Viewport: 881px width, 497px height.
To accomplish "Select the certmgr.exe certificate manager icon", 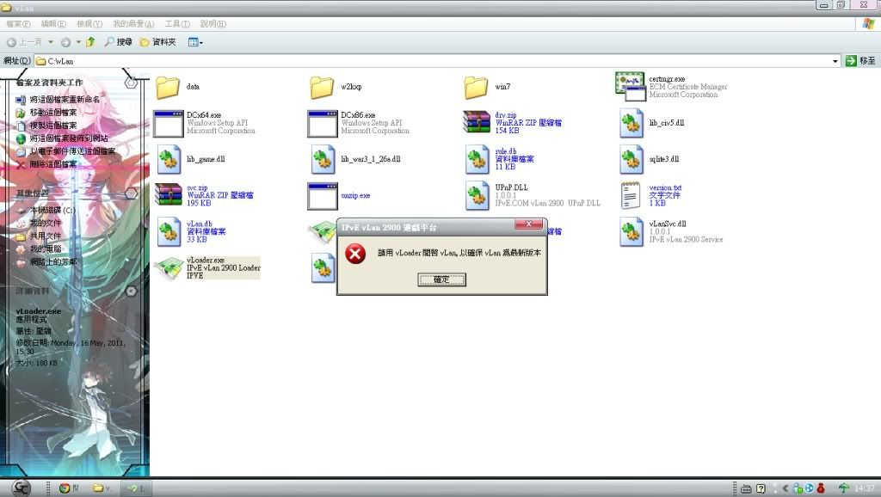I will click(631, 87).
